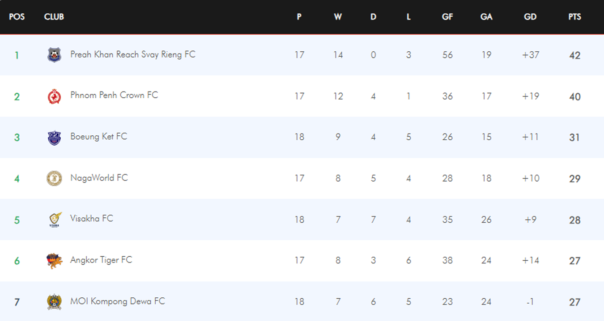604x321 pixels.
Task: Click the PTS column header
Action: [x=574, y=17]
